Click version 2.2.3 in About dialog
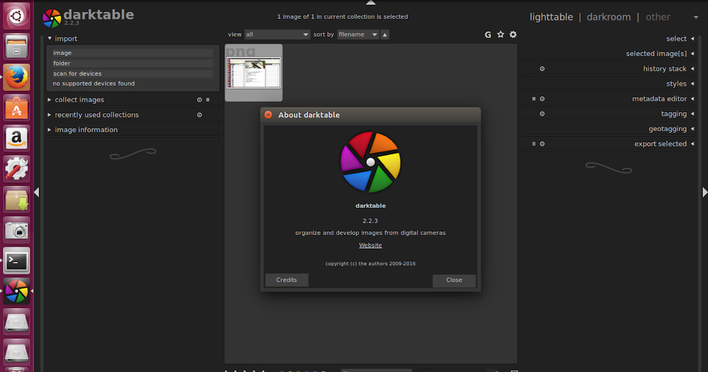 pyautogui.click(x=371, y=221)
